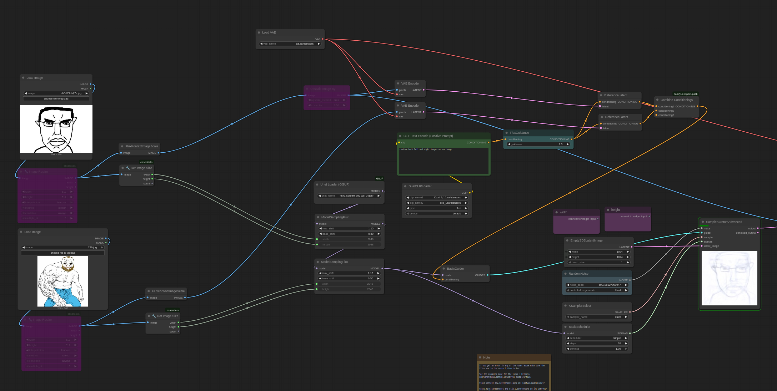Collapse the RandomNoise node via title dot
The width and height of the screenshot is (777, 391).
[x=566, y=274]
